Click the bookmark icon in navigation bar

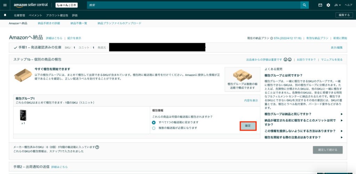click(5, 15)
